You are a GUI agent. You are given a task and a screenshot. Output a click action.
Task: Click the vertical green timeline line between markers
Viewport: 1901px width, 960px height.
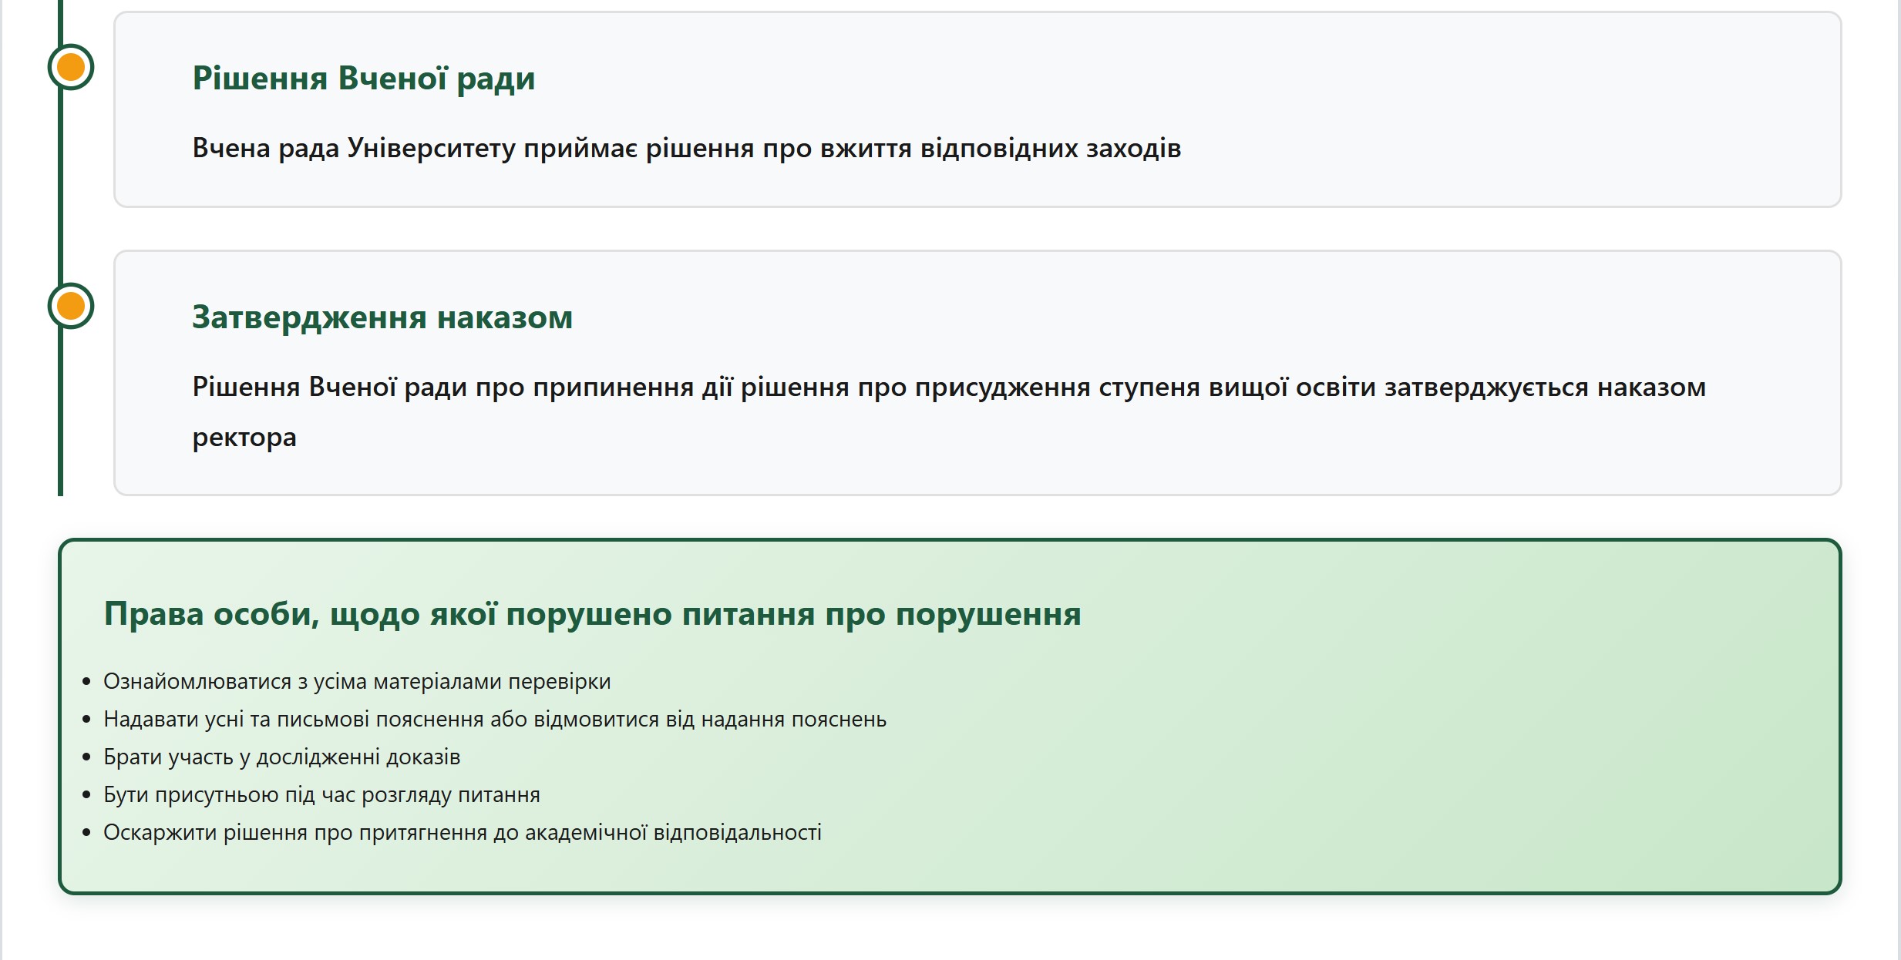(x=61, y=185)
